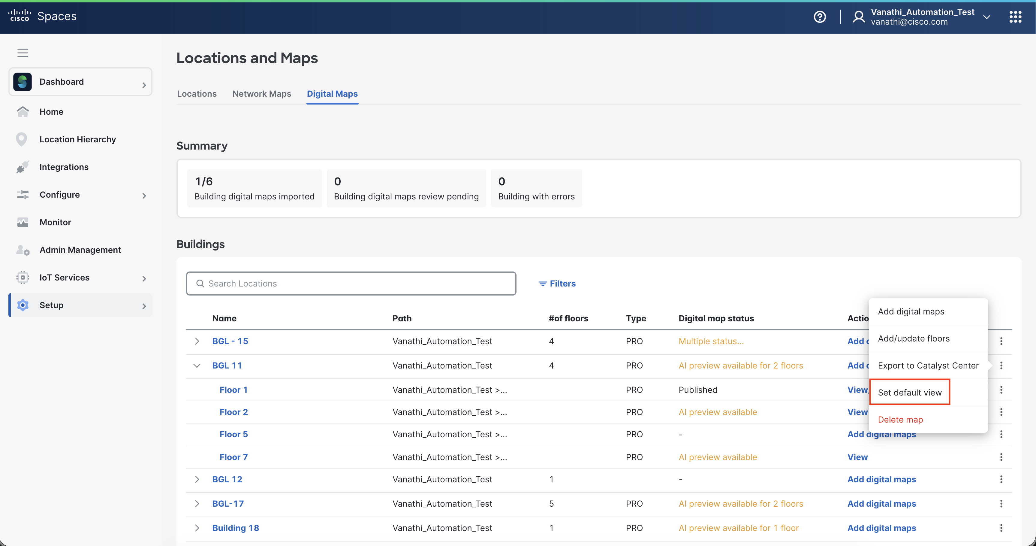Viewport: 1036px width, 546px height.
Task: Expand the BGL - 15 building row
Action: coord(197,341)
